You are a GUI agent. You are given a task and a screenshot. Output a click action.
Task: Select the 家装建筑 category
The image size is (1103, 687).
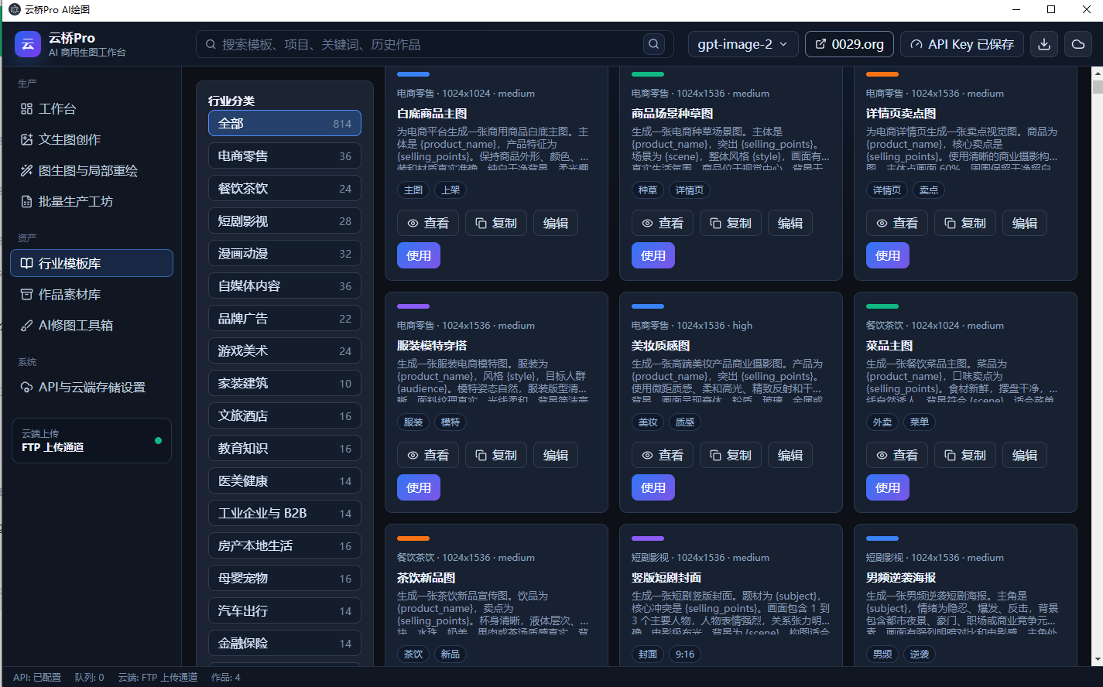coord(285,383)
